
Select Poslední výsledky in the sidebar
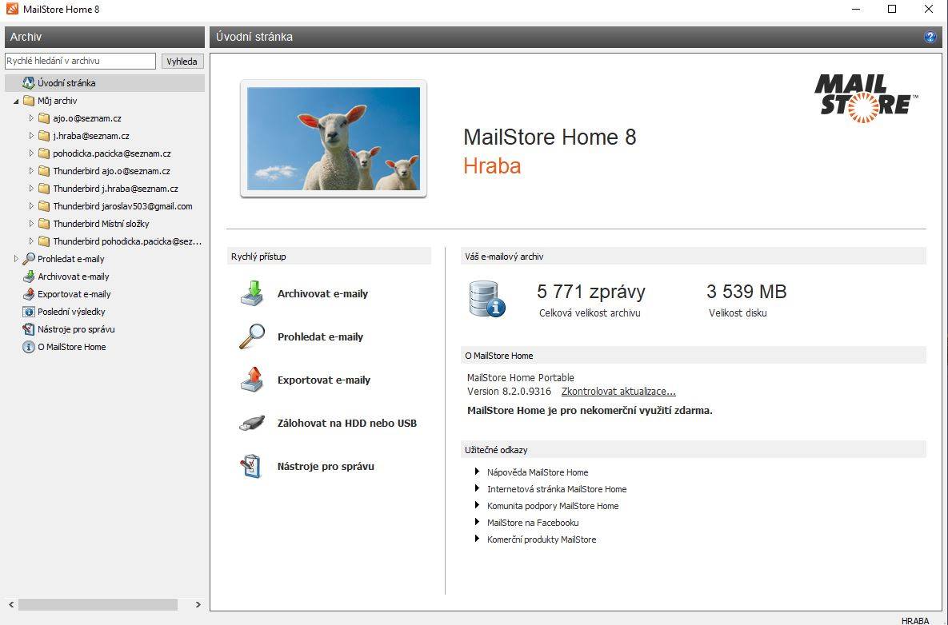coord(71,312)
